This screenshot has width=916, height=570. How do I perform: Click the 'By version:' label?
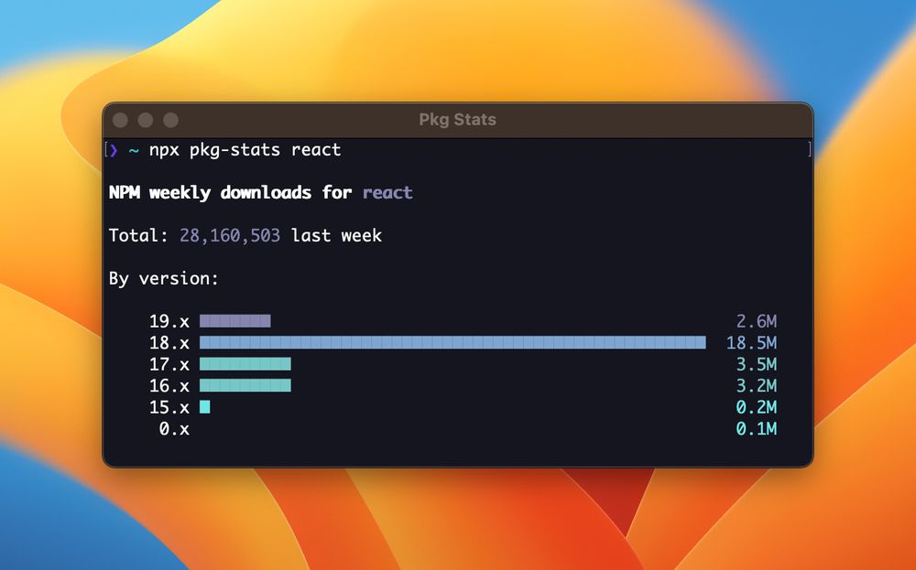pyautogui.click(x=164, y=278)
